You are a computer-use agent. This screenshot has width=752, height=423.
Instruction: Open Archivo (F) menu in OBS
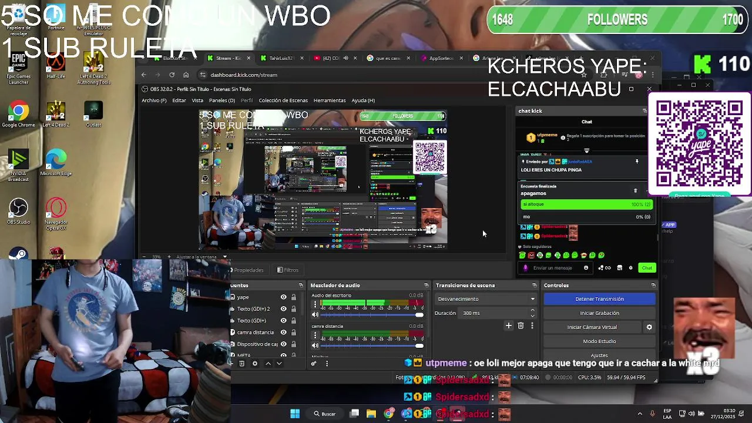pyautogui.click(x=154, y=100)
